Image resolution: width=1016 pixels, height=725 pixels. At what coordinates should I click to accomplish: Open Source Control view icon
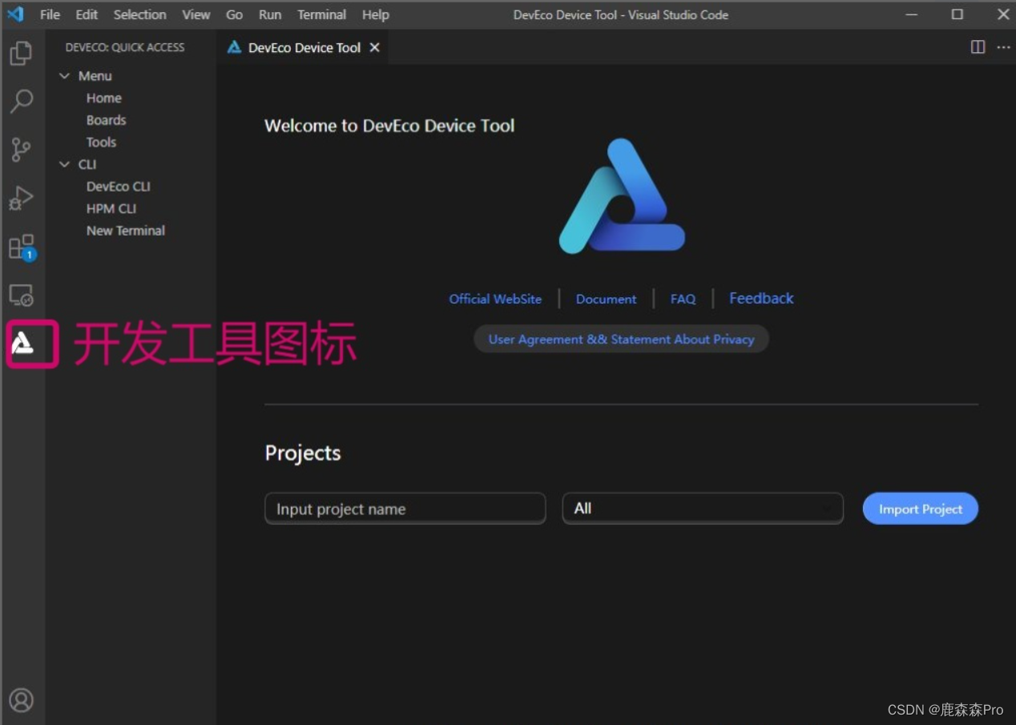pos(21,149)
